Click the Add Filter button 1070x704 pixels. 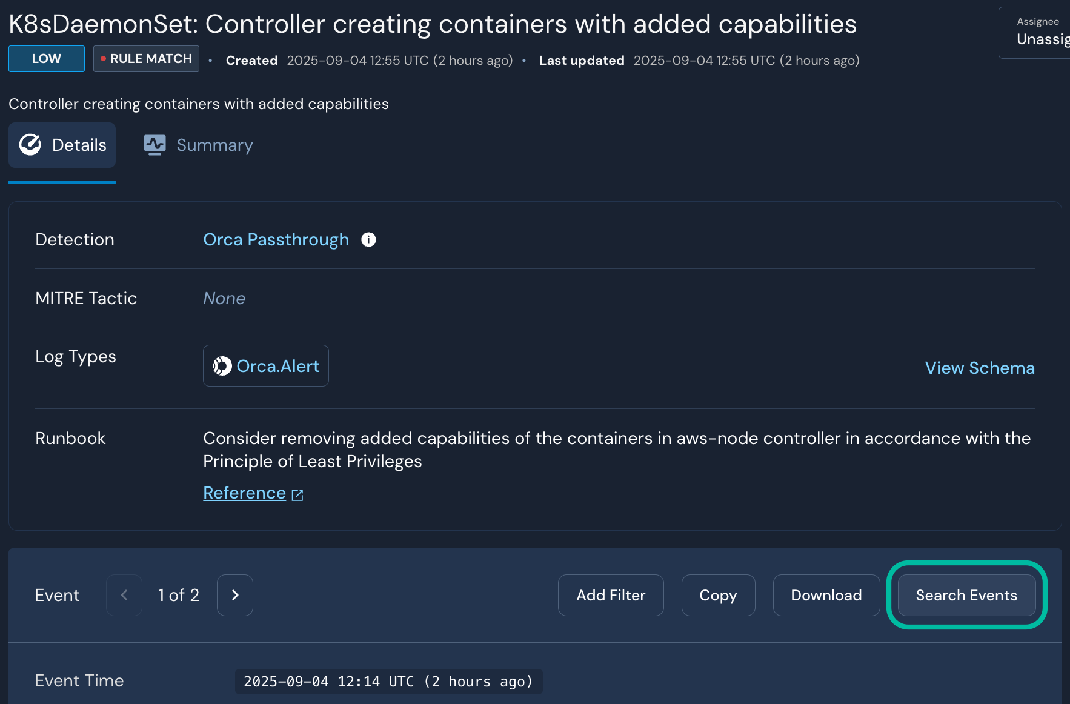(611, 595)
